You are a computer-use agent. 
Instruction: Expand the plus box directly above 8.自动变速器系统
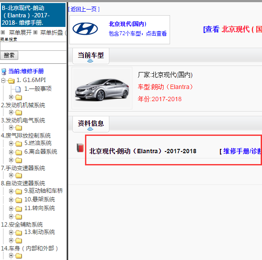[x=11, y=175]
